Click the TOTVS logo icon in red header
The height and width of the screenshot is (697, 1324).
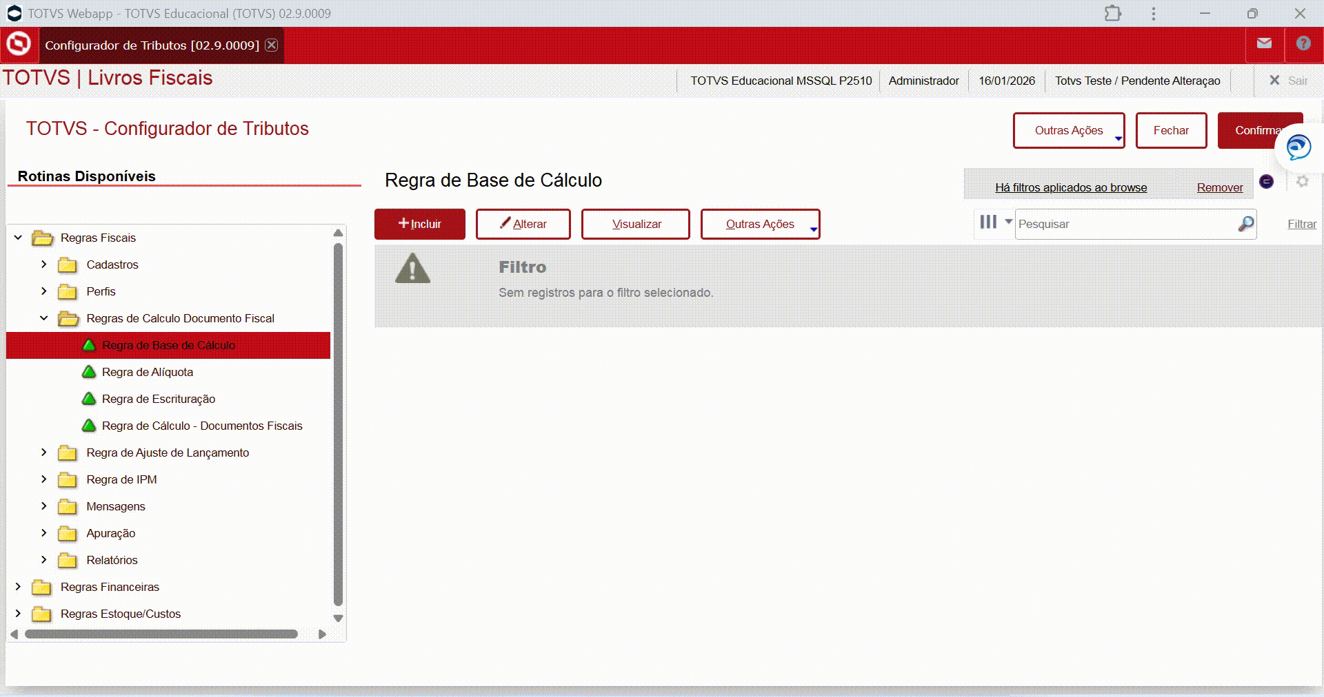click(19, 45)
